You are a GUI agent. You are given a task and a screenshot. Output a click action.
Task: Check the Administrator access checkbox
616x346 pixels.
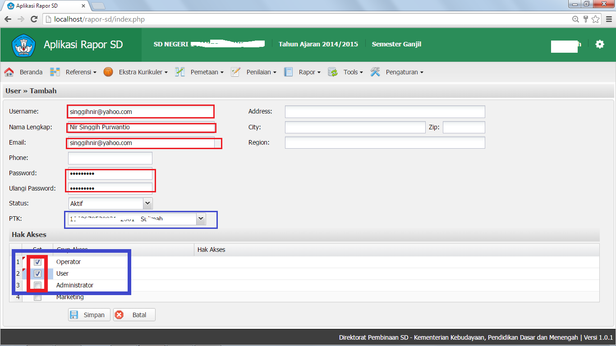tap(38, 285)
